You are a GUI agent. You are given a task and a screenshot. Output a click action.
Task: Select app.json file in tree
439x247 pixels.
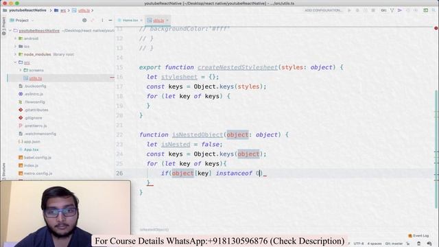tap(32, 142)
